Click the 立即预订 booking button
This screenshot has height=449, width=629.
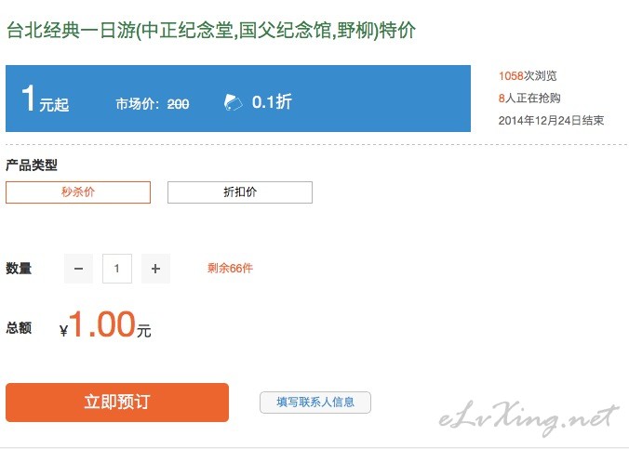point(117,403)
